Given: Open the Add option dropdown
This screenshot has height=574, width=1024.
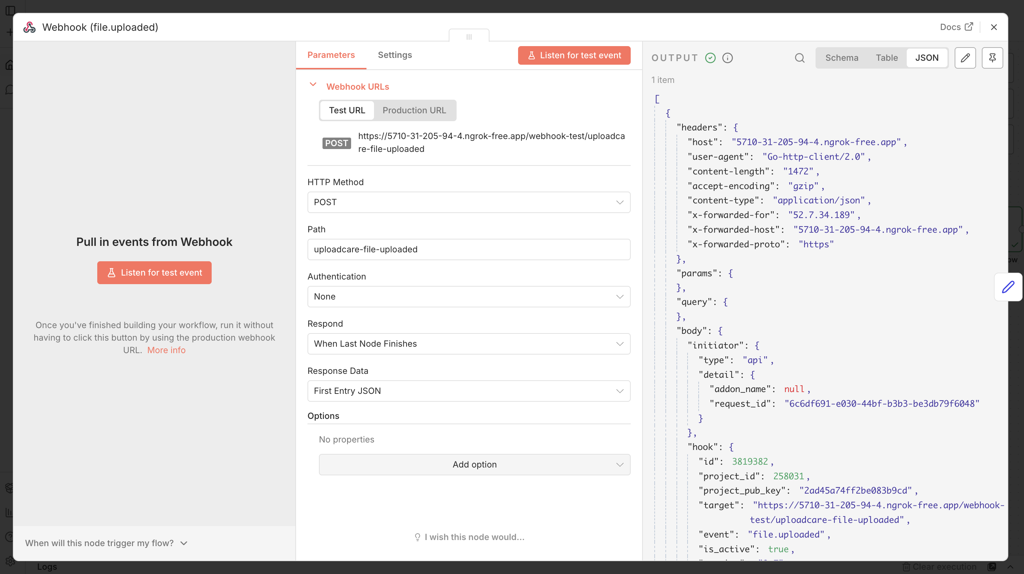Looking at the screenshot, I should pos(474,464).
